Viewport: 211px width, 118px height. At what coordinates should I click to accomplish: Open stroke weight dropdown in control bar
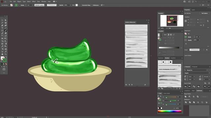[32, 5]
